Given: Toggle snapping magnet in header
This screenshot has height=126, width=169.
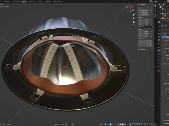Looking at the screenshot, I should coord(66,124).
